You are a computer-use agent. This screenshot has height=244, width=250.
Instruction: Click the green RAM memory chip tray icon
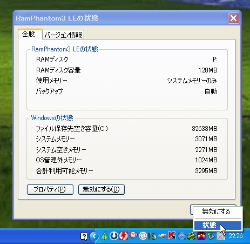(191, 236)
